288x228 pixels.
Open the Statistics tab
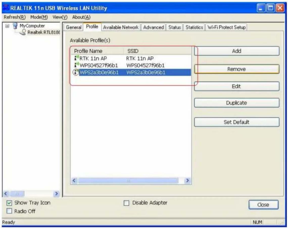194,27
